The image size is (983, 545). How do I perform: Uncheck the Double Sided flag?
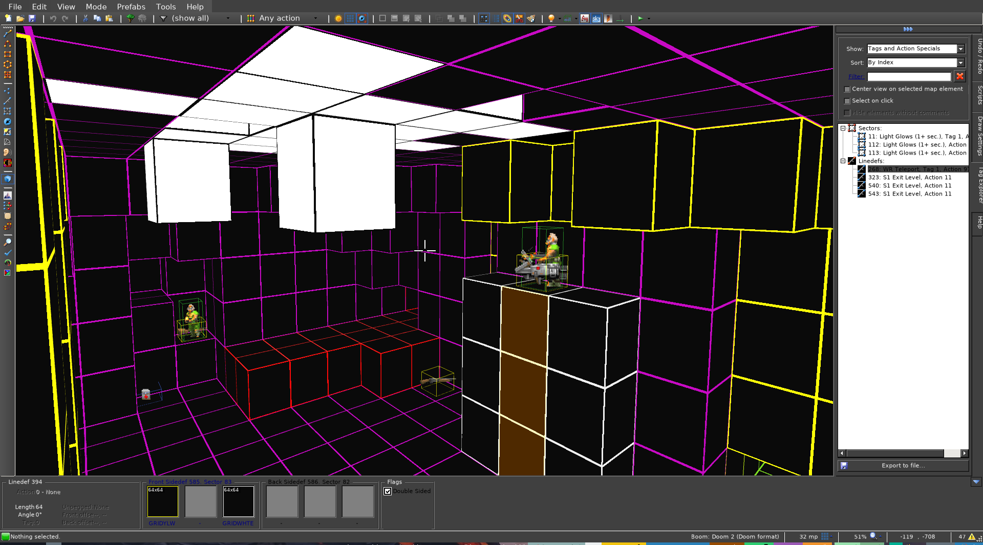pos(388,491)
